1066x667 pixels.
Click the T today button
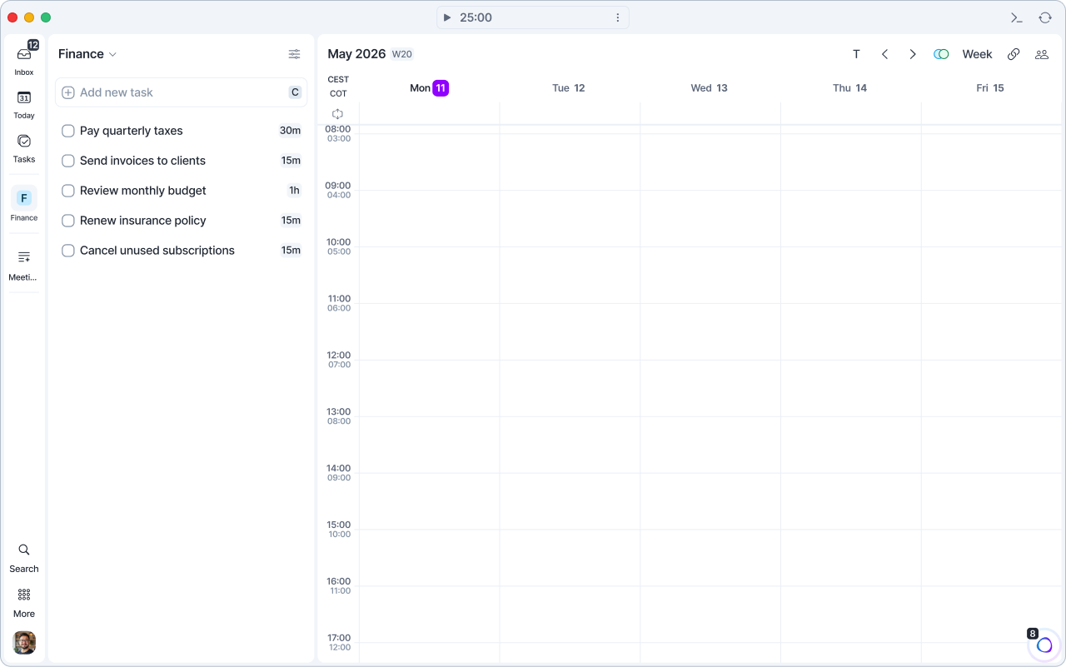click(x=856, y=54)
